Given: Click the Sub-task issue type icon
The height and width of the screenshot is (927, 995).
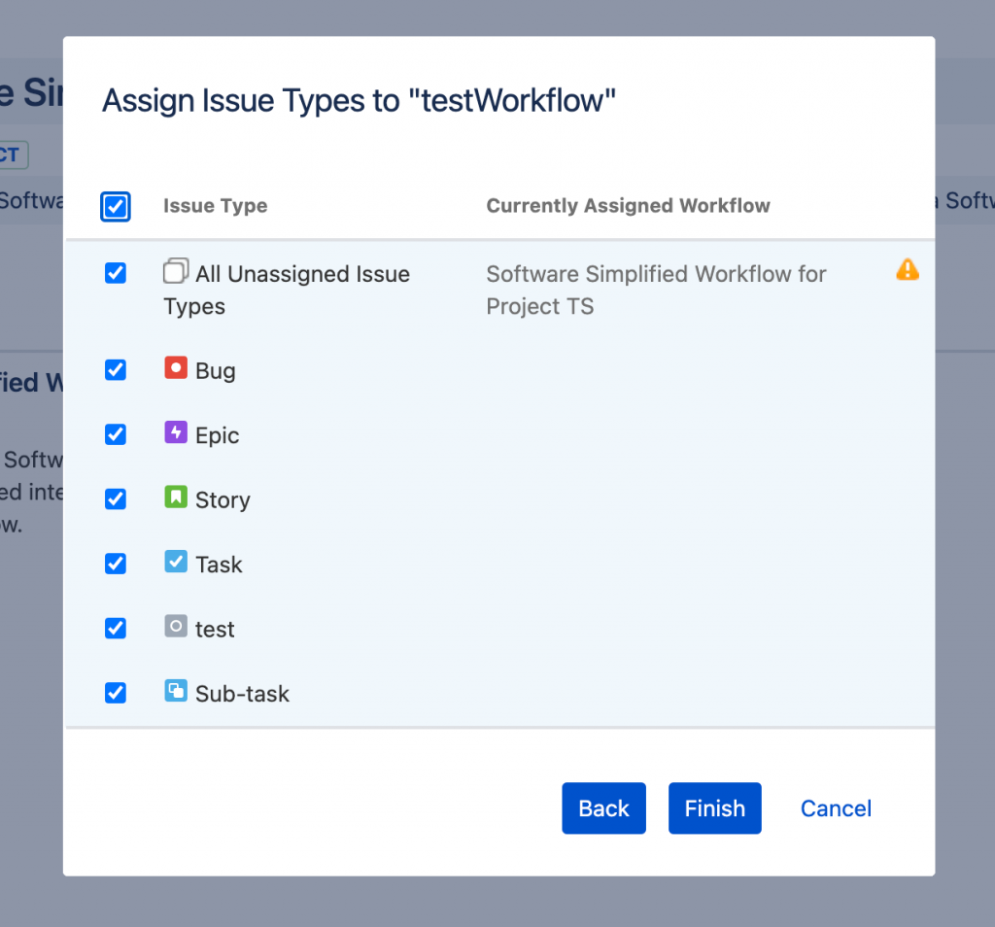Looking at the screenshot, I should coord(176,691).
